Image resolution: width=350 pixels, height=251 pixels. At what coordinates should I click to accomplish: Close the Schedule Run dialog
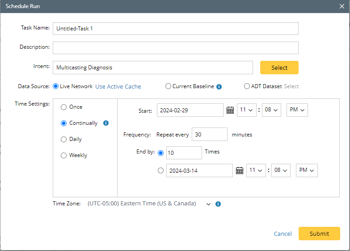(x=342, y=6)
